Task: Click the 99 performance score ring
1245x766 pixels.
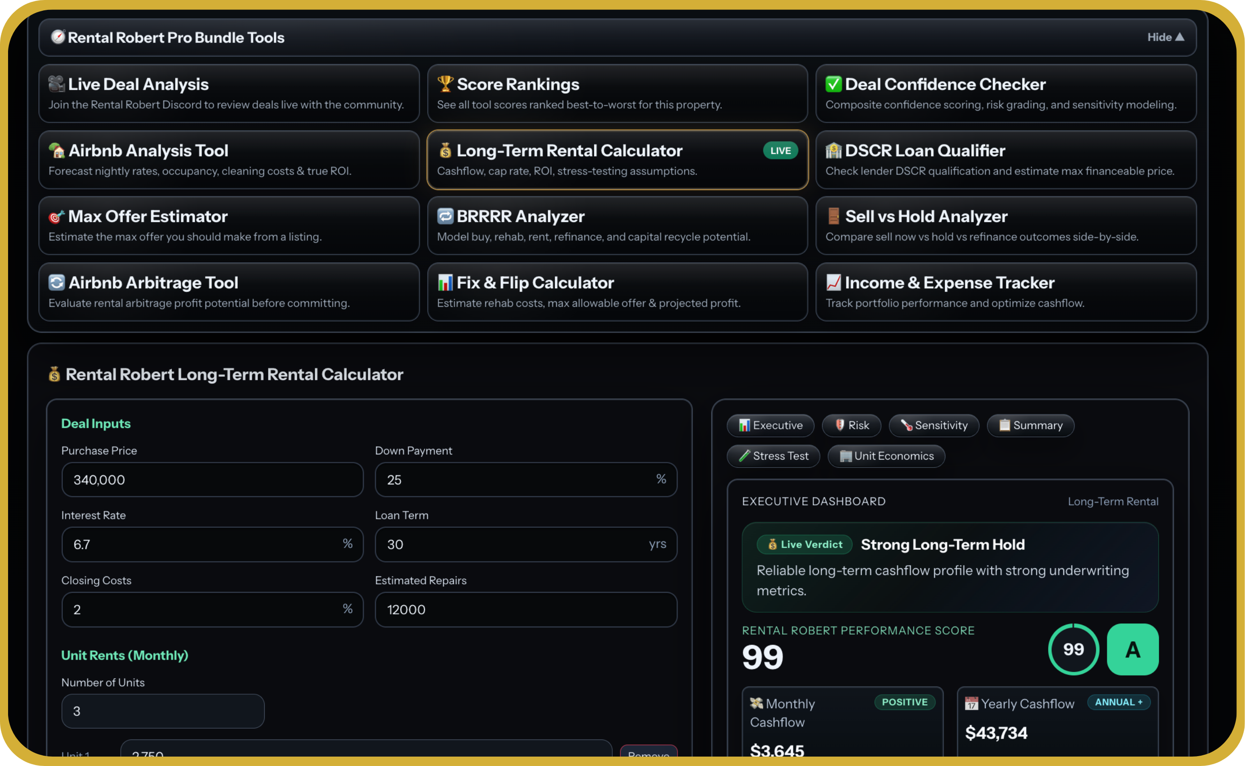Action: [1073, 649]
